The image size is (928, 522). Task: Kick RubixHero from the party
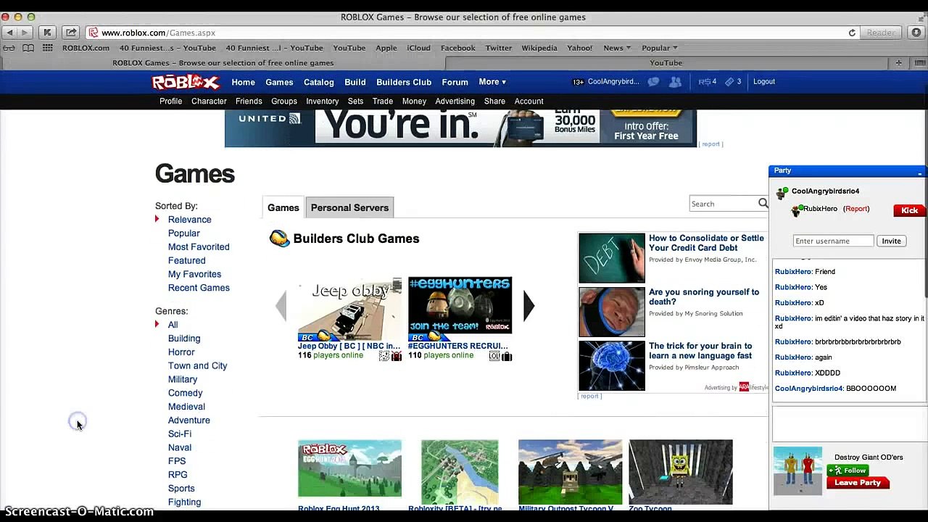point(909,210)
